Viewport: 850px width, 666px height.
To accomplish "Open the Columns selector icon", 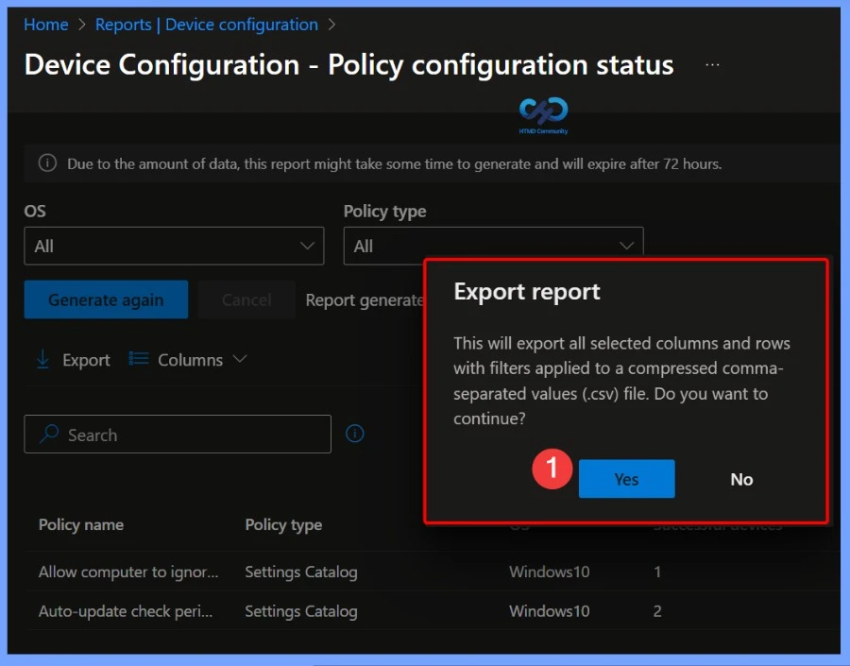I will click(138, 359).
